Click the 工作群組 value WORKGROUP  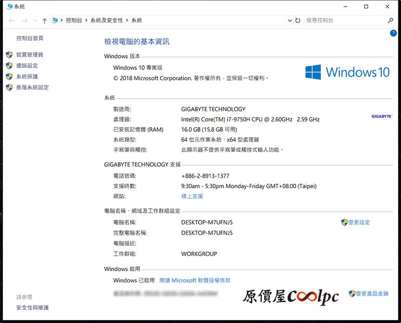[199, 254]
